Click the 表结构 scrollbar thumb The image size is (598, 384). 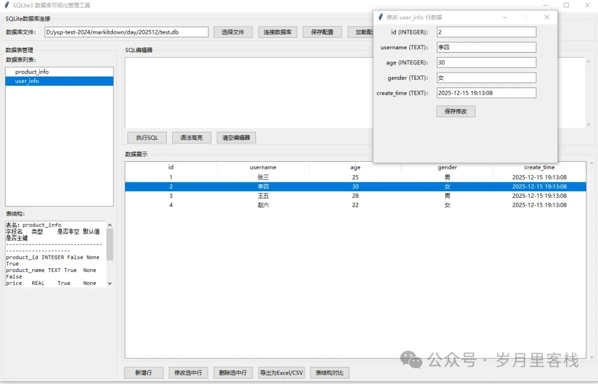[110, 244]
